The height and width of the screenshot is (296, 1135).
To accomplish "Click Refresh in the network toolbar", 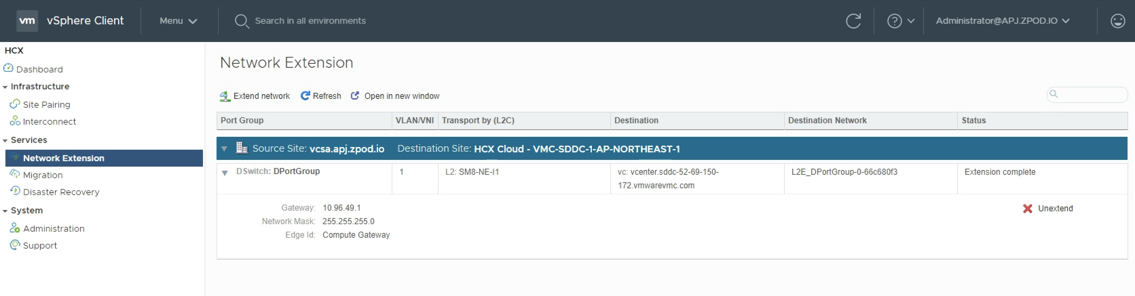I will (x=321, y=96).
